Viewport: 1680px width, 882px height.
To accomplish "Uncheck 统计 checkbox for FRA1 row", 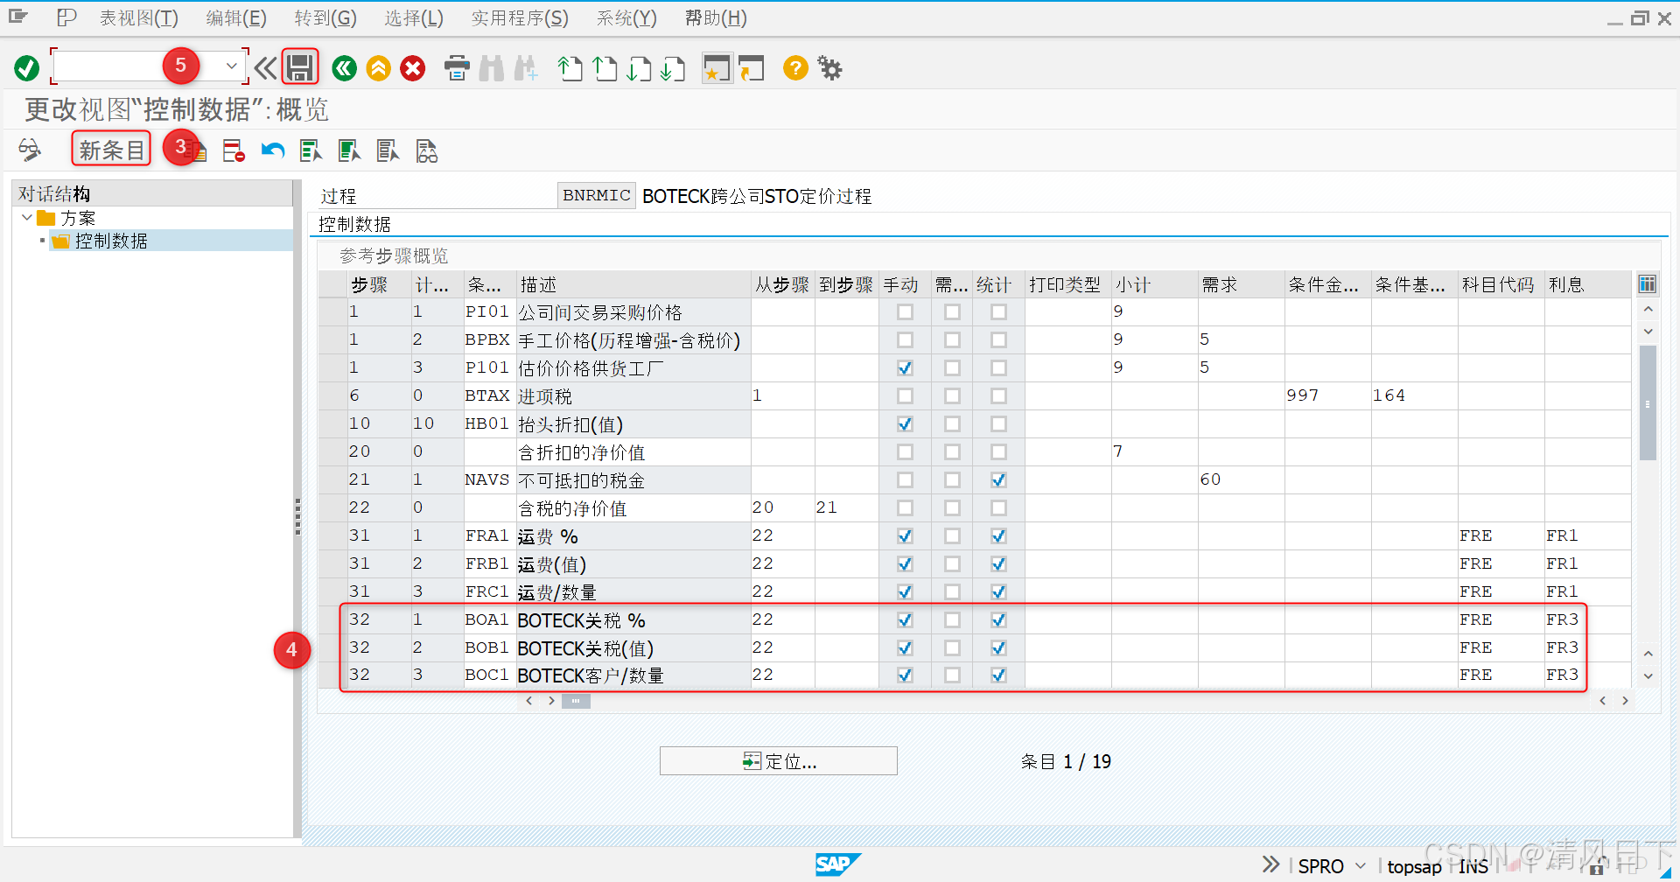I will pos(998,536).
